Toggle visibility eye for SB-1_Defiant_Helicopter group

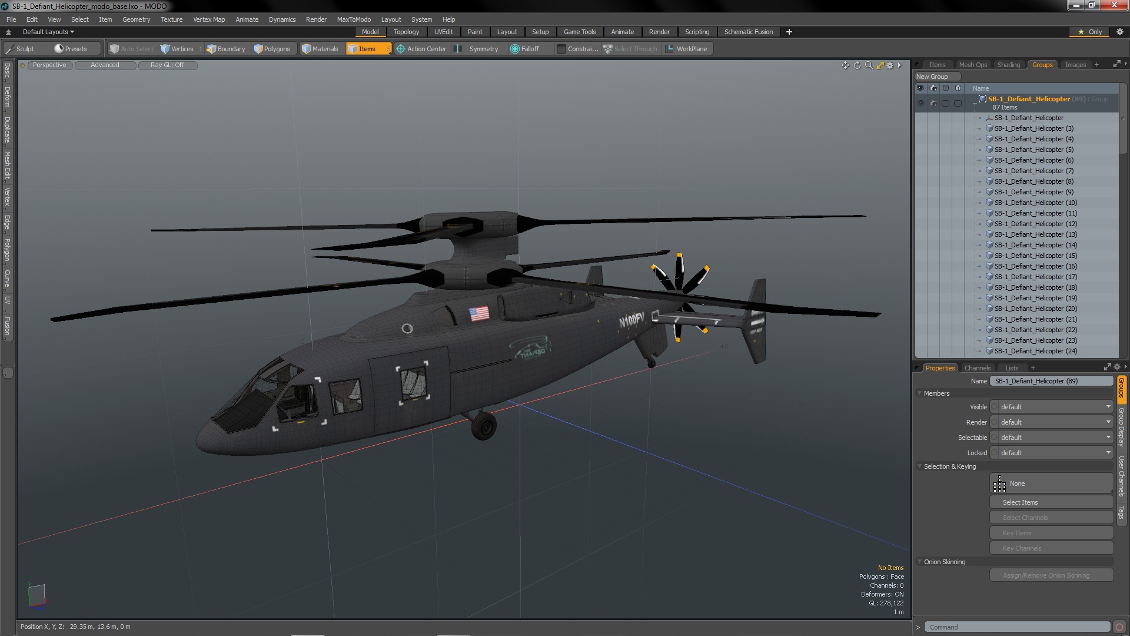click(920, 103)
